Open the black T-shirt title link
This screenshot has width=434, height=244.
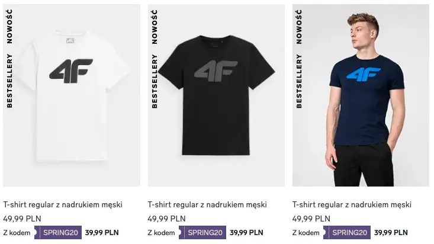point(207,205)
